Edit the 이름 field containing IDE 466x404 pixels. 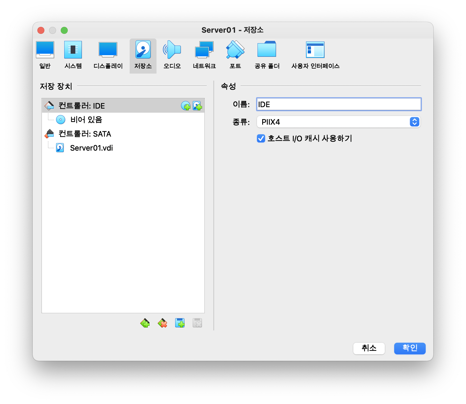coord(339,104)
